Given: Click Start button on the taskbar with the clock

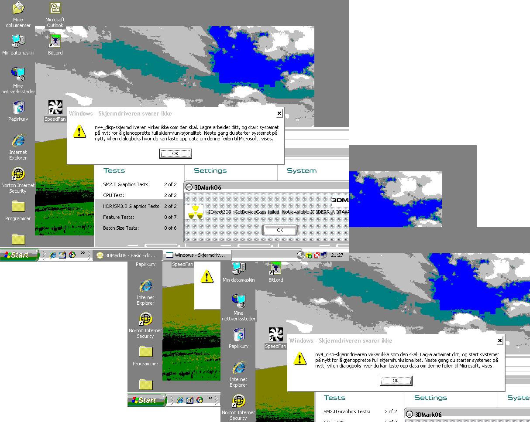Looking at the screenshot, I should click(x=20, y=255).
